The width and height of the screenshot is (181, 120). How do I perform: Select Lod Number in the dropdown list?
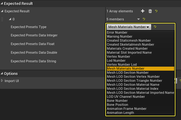pyautogui.click(x=140, y=61)
